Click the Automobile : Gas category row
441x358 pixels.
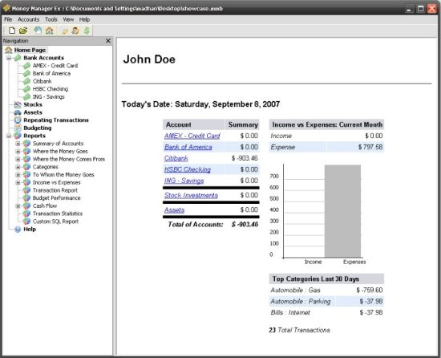pyautogui.click(x=326, y=290)
